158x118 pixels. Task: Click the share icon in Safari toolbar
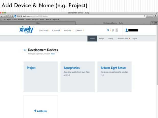click(x=8, y=16)
